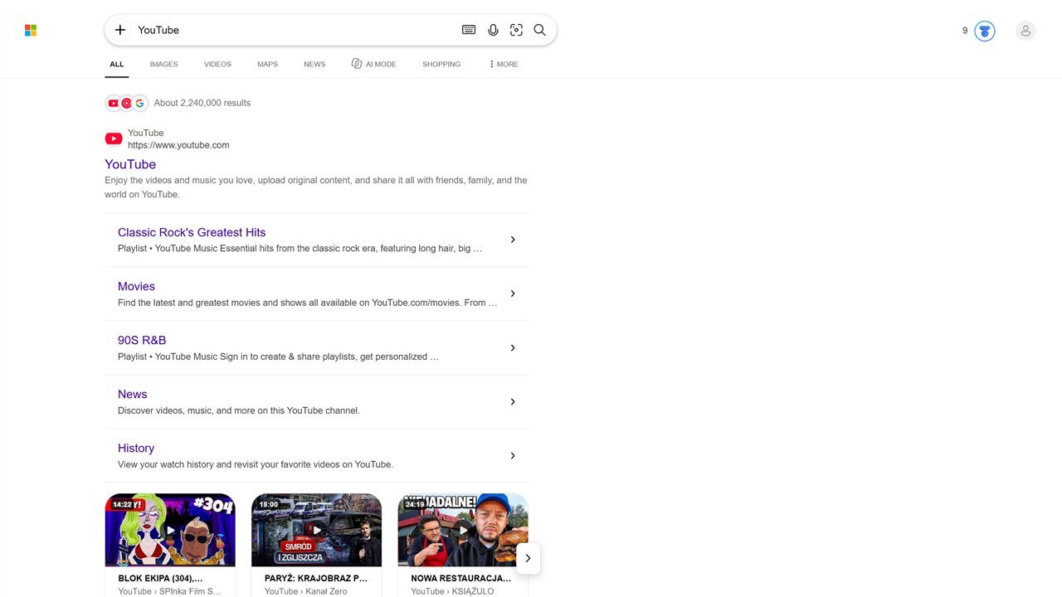Image resolution: width=1062 pixels, height=597 pixels.
Task: Switch to the Images tab
Action: [x=163, y=64]
